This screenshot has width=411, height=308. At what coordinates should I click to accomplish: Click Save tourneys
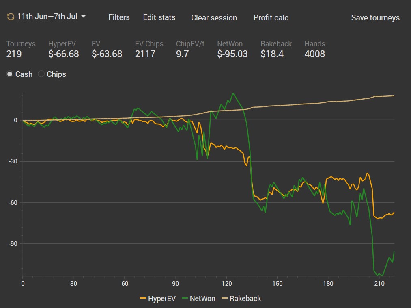(375, 17)
